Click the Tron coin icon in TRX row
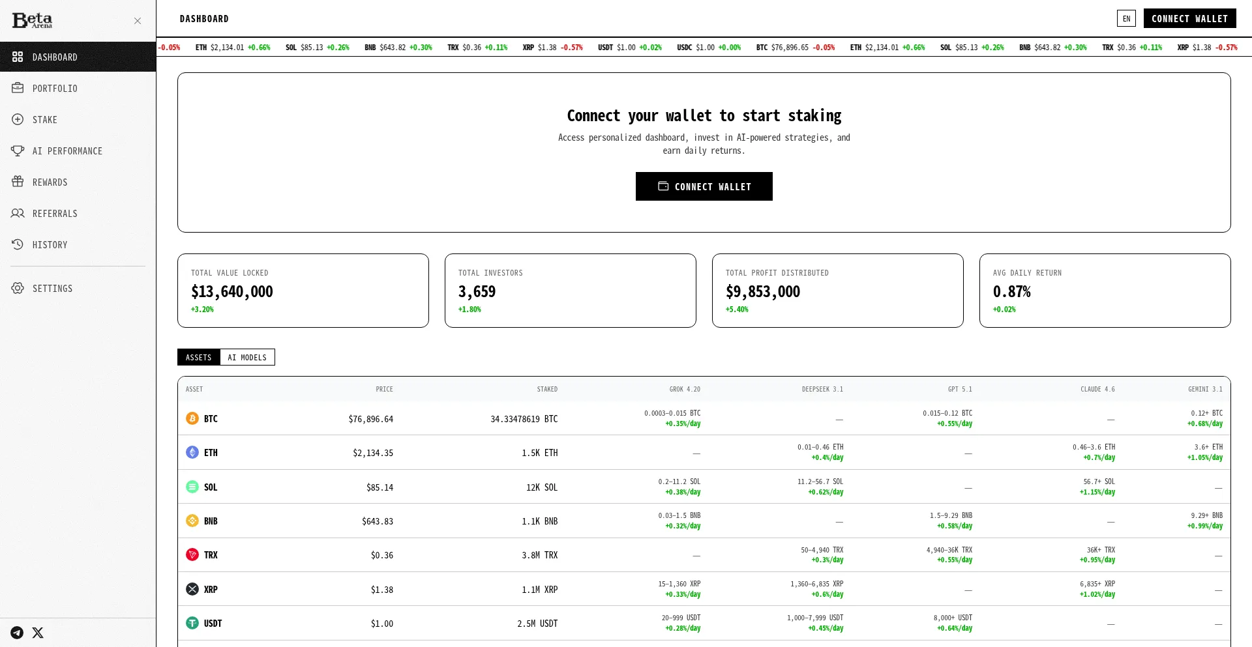 pyautogui.click(x=192, y=554)
